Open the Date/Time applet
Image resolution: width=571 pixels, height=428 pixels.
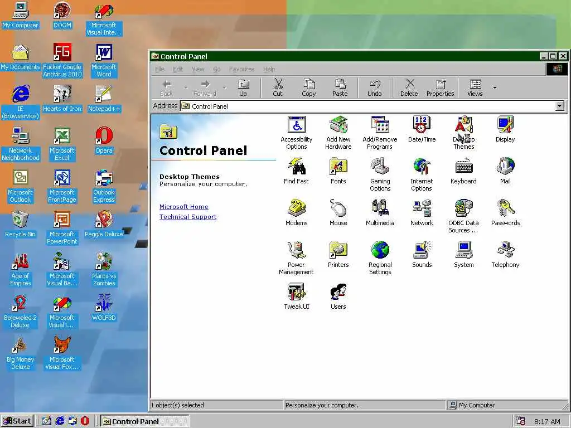point(422,129)
